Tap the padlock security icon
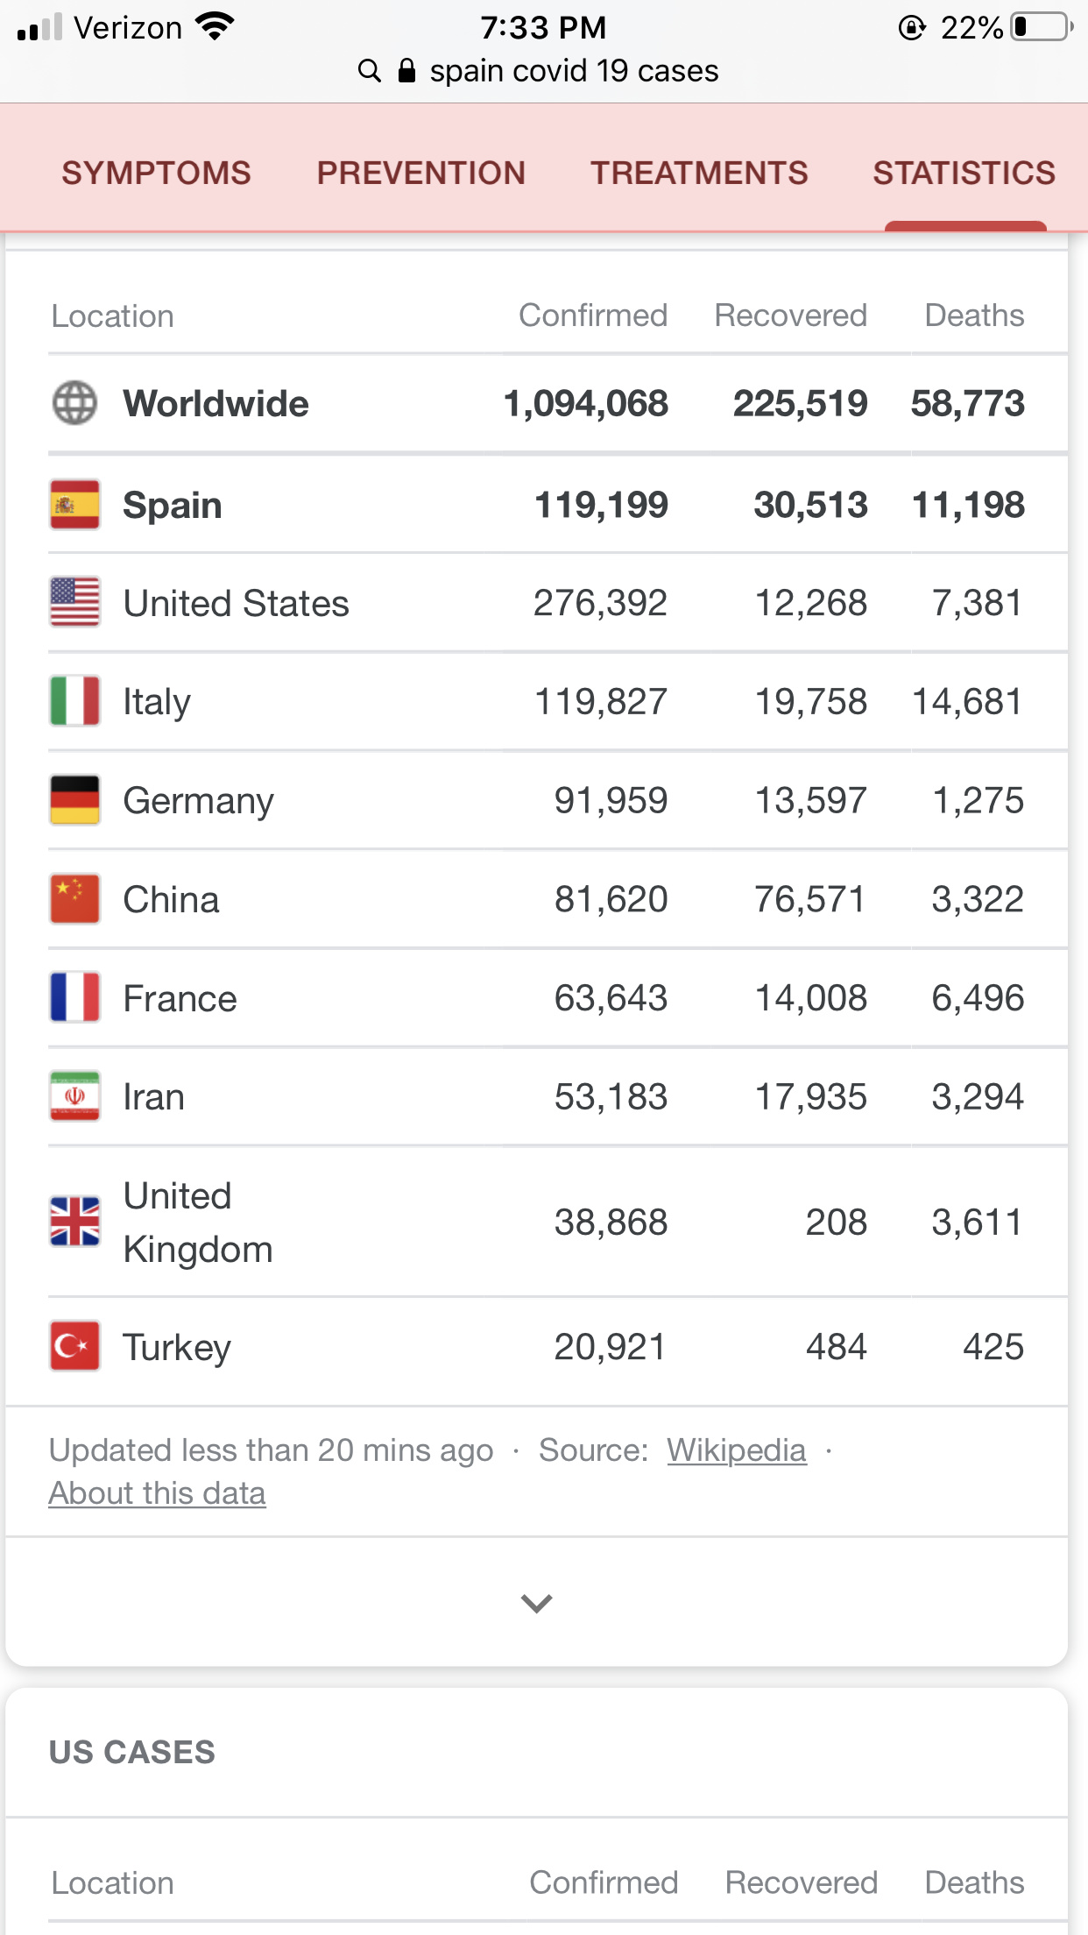 (x=406, y=71)
